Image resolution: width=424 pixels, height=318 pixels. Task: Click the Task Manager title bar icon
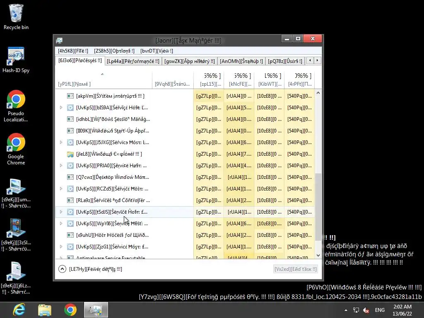tap(59, 41)
